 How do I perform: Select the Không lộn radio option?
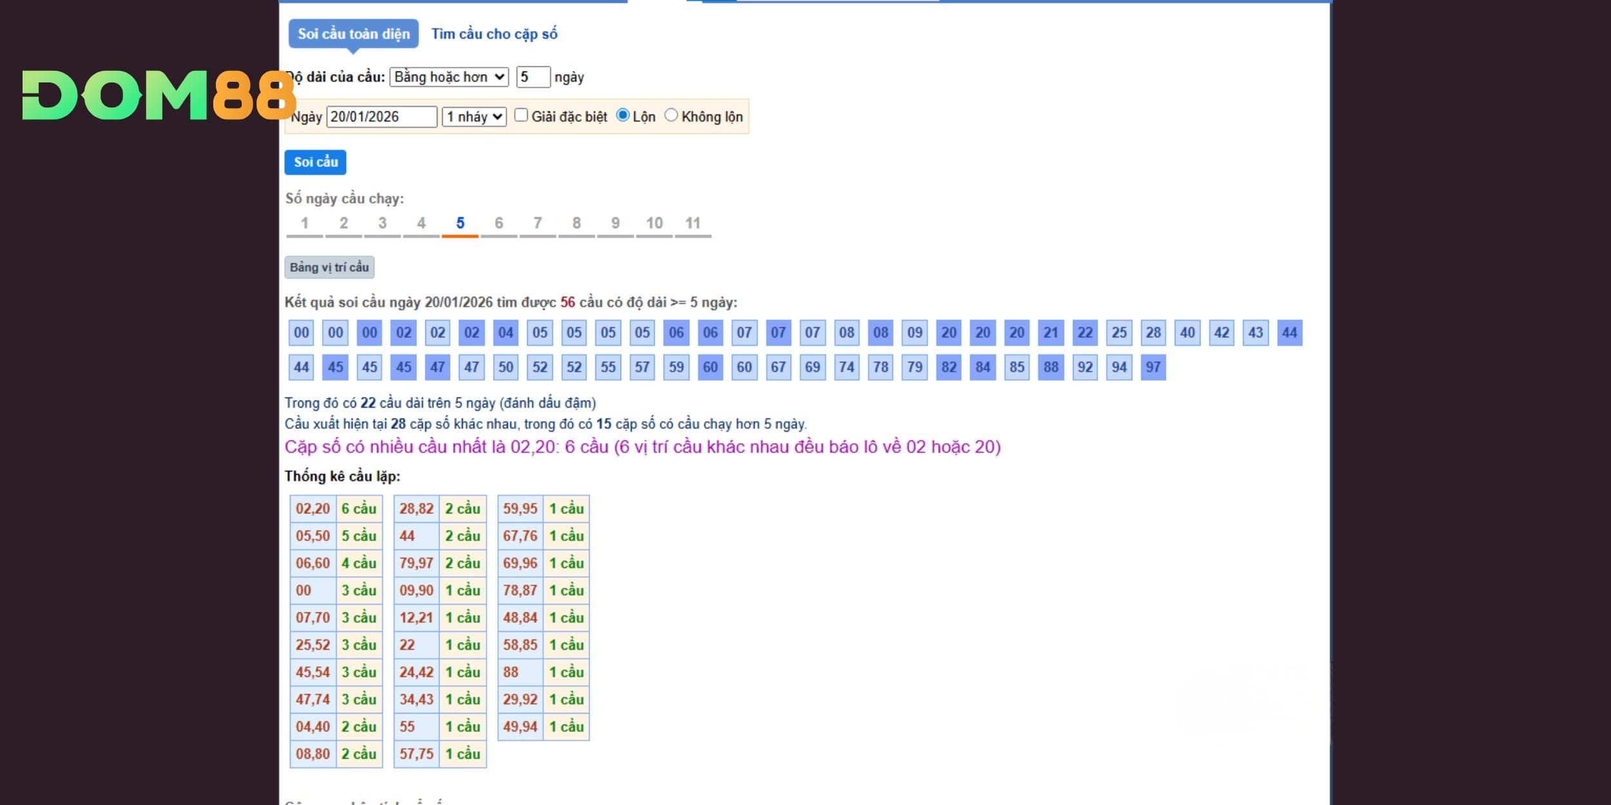pyautogui.click(x=671, y=115)
